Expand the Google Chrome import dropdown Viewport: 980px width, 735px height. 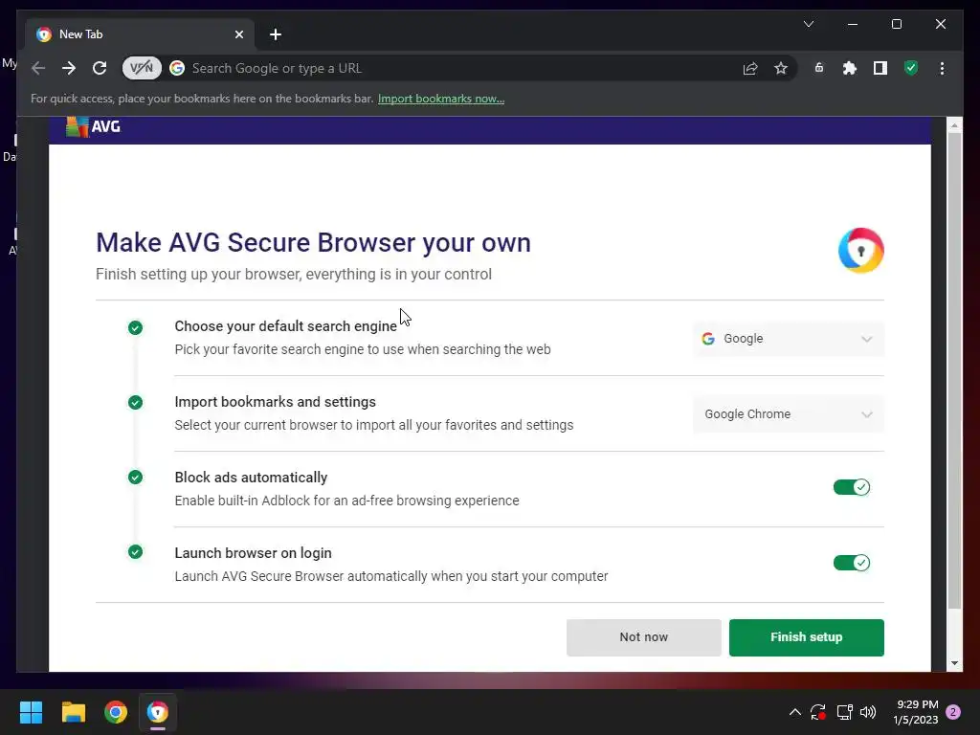coord(788,414)
